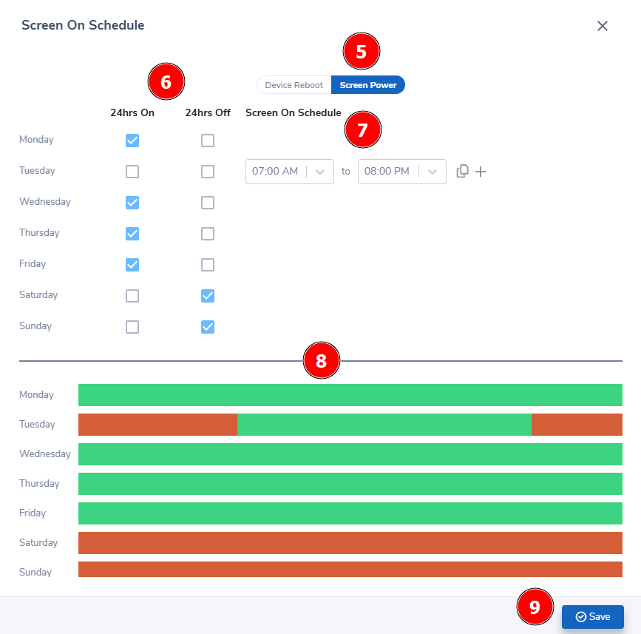Screen dimensions: 641x634
Task: Click Monday green timeline bar
Action: [x=350, y=395]
